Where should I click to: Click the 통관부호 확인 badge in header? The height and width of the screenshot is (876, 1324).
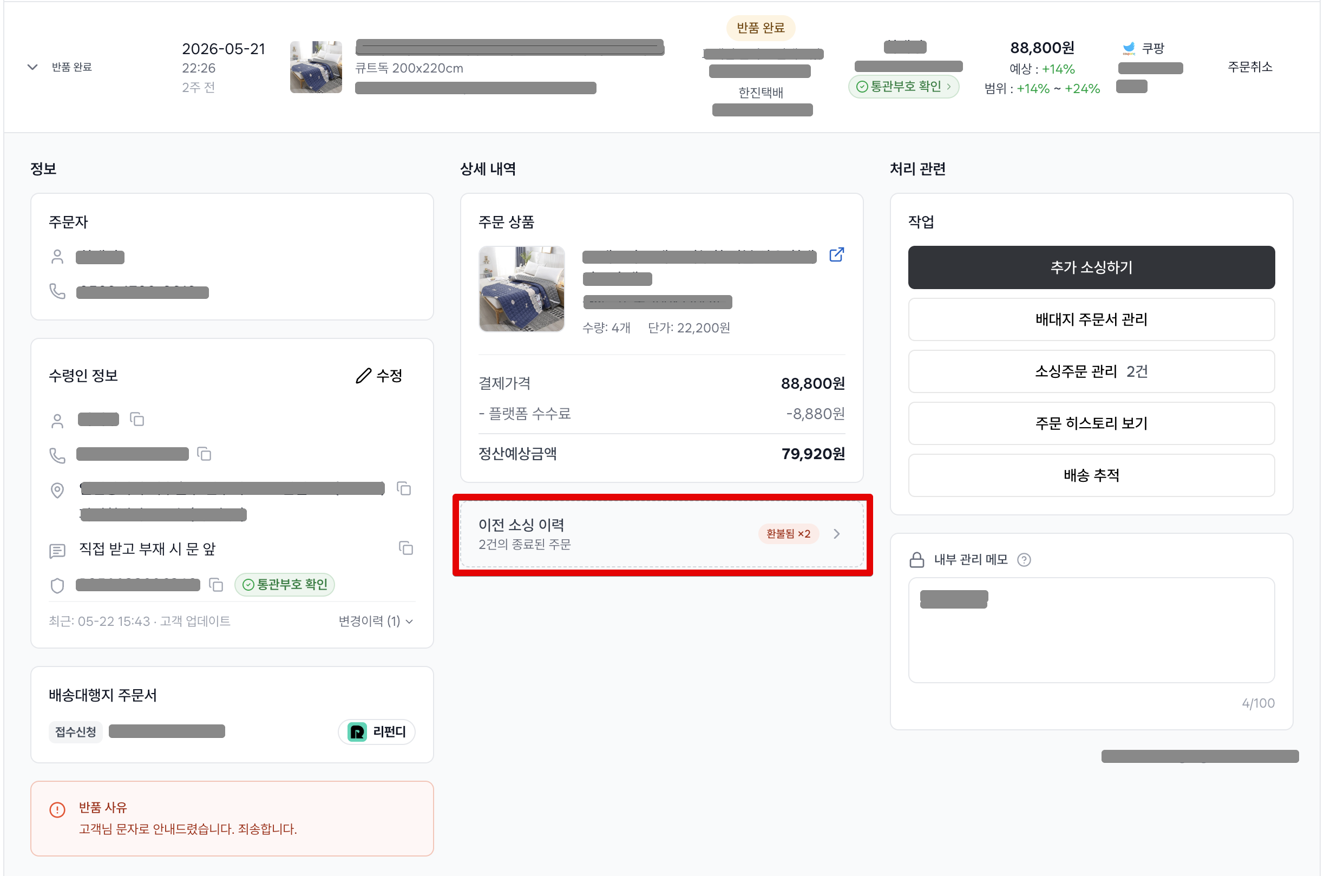(903, 87)
